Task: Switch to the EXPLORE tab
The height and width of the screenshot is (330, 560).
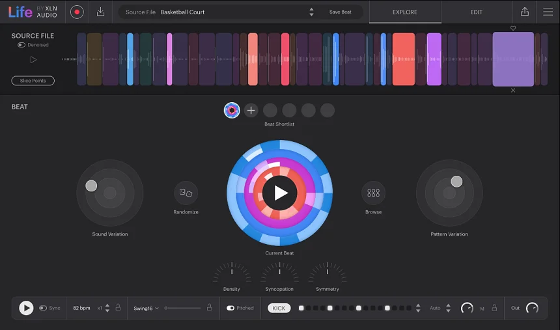Action: click(405, 12)
